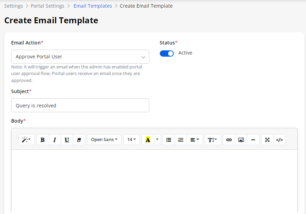Switch editor to full screen mode
306x214 pixels.
click(x=267, y=140)
